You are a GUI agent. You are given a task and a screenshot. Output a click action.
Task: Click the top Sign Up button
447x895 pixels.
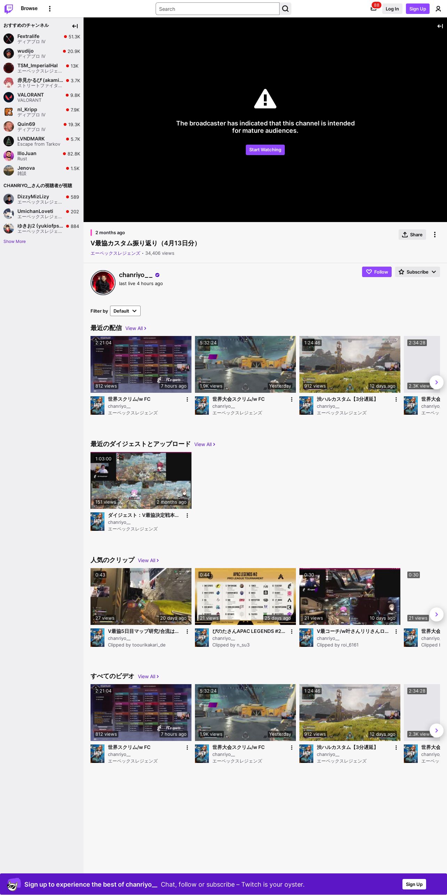(x=418, y=9)
